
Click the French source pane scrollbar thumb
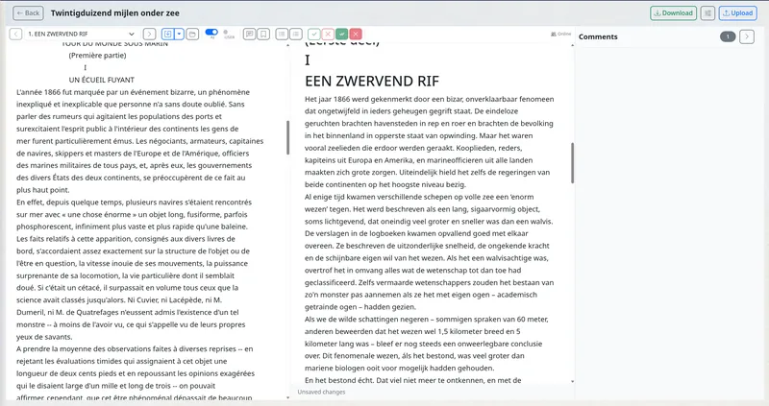coord(287,137)
